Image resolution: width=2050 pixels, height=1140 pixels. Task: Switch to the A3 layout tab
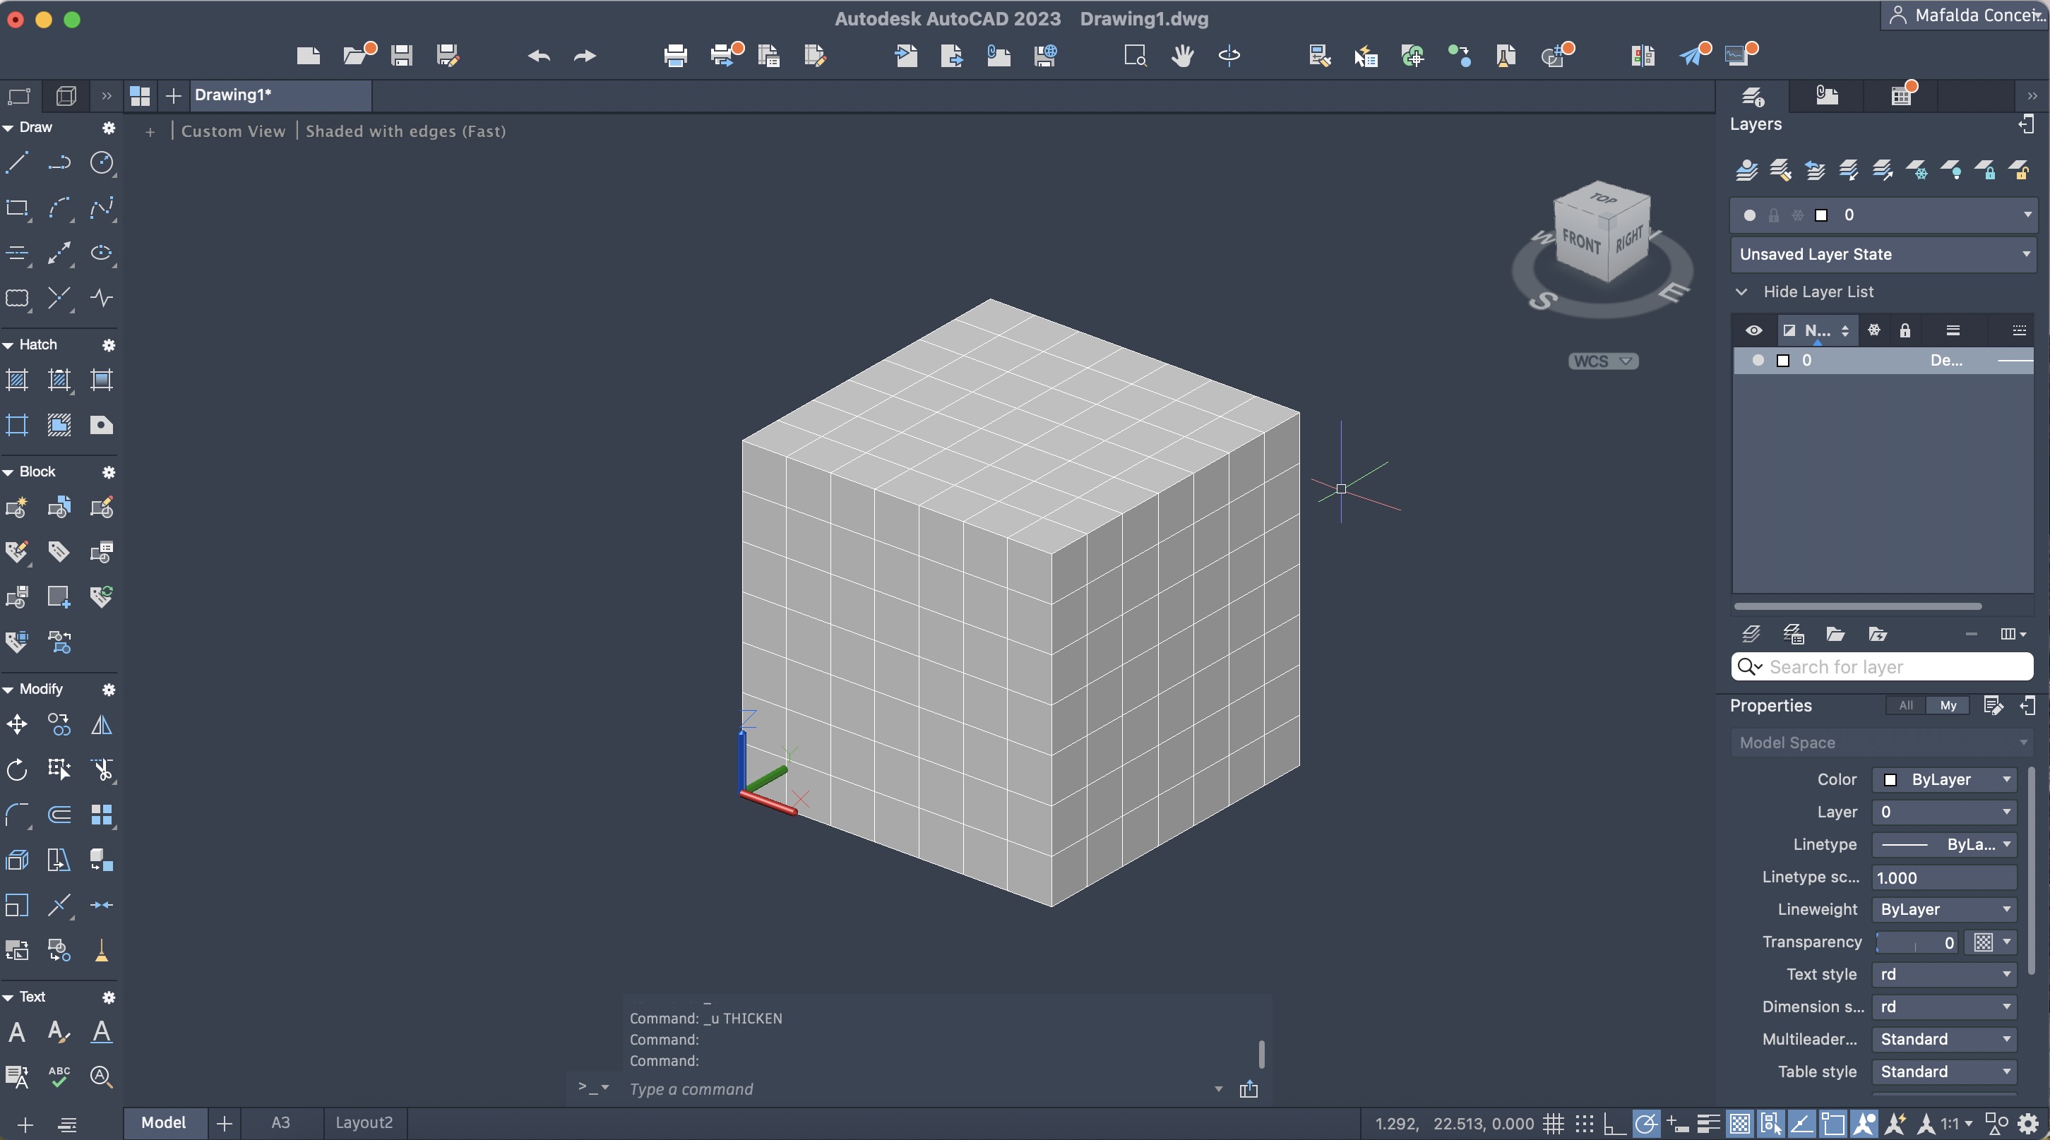coord(280,1122)
